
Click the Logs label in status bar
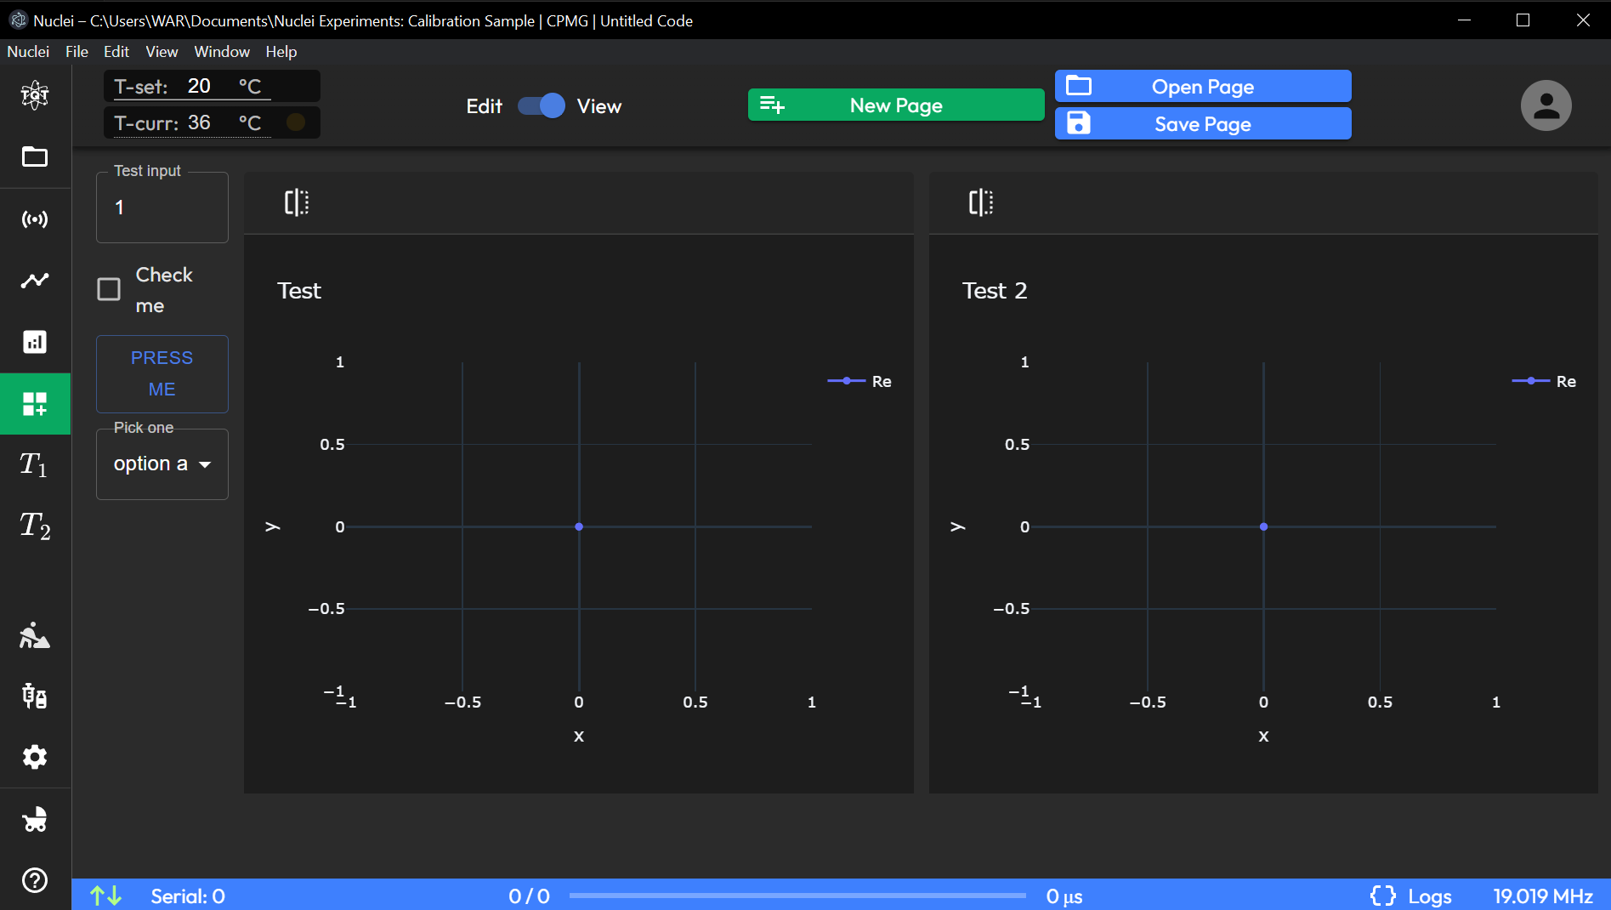click(1430, 896)
